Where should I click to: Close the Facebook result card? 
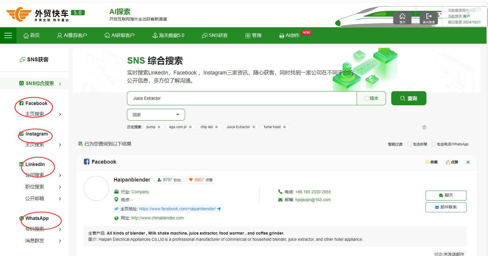pyautogui.click(x=468, y=162)
